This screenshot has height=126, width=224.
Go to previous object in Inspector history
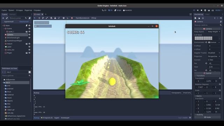click(215, 18)
